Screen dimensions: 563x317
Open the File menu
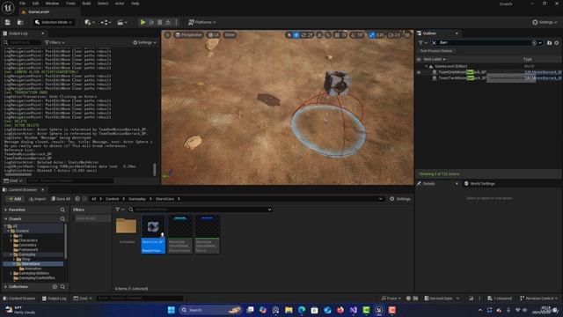[22, 4]
